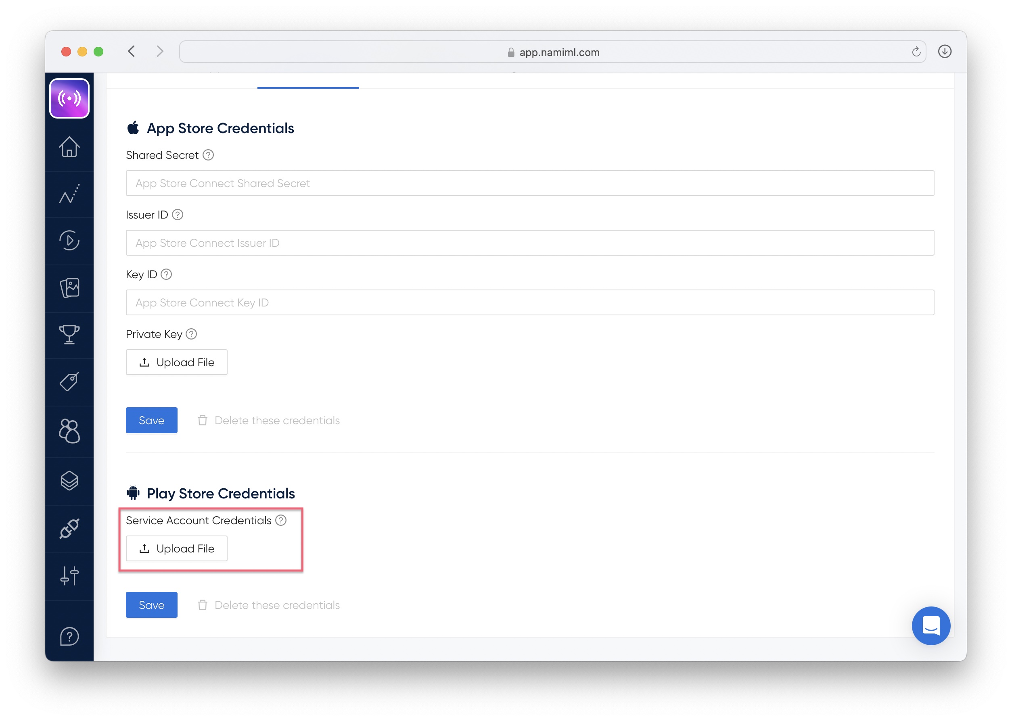This screenshot has width=1012, height=721.
Task: Click the App Store Connect Shared Secret field
Action: coord(529,183)
